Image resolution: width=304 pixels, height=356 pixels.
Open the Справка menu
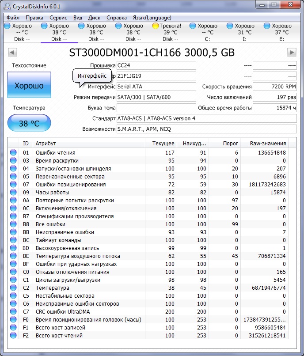click(117, 18)
